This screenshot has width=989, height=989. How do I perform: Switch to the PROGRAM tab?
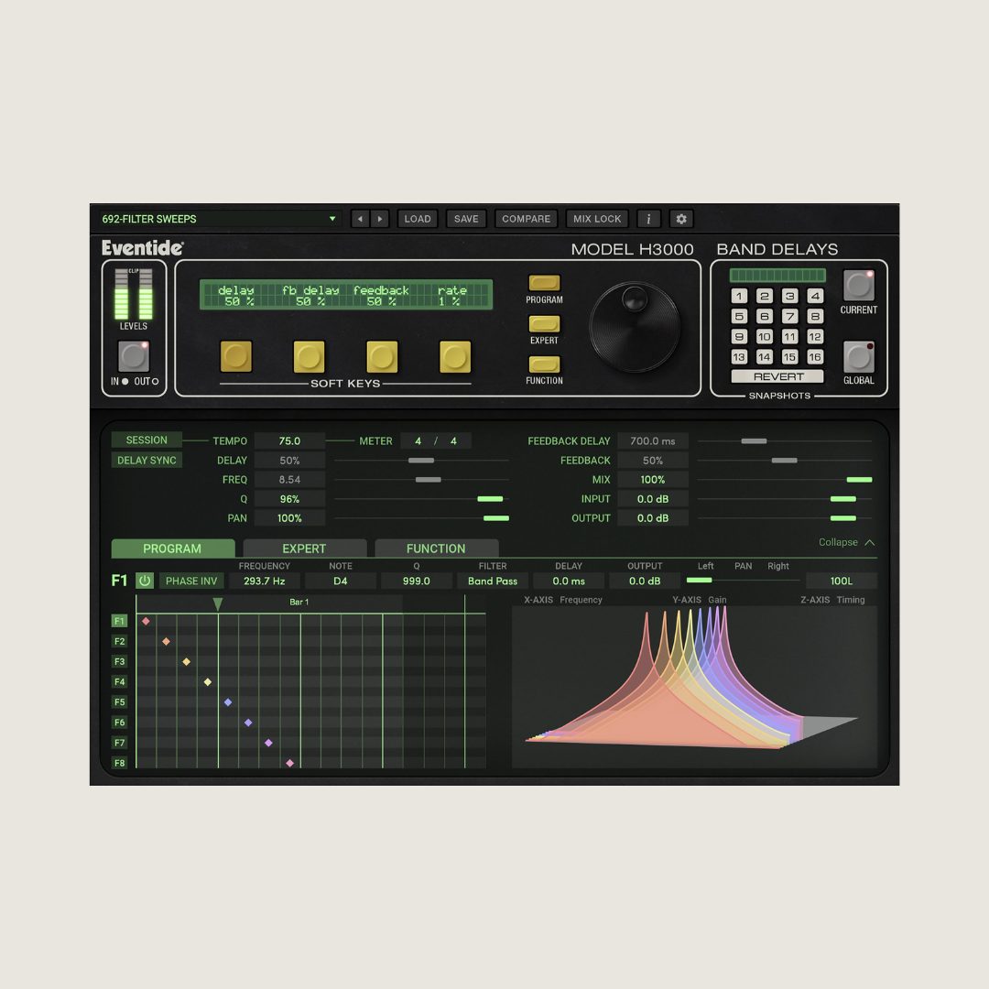tap(172, 549)
